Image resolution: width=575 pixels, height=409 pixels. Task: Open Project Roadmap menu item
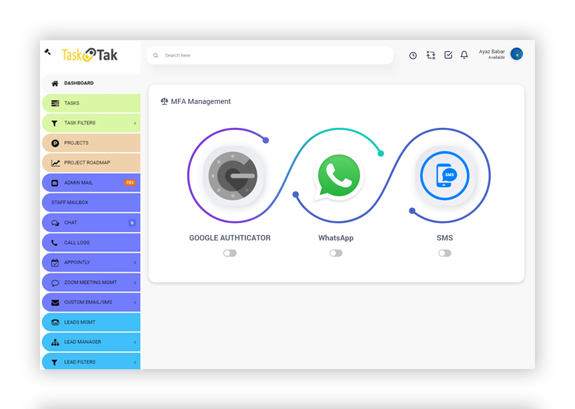click(x=91, y=163)
